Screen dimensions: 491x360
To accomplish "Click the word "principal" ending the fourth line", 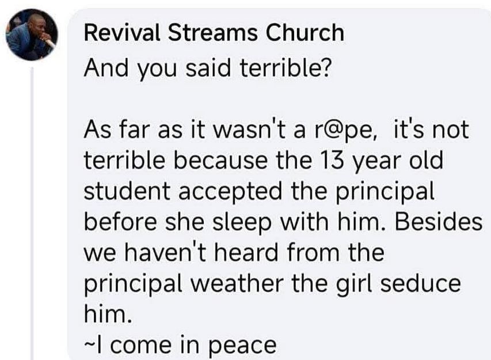I will 386,191.
